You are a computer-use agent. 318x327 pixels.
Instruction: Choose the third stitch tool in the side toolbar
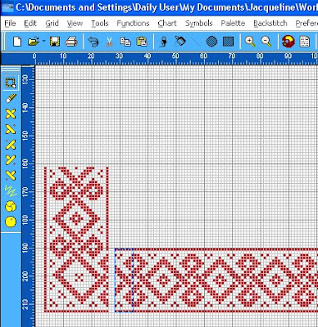coord(11,145)
